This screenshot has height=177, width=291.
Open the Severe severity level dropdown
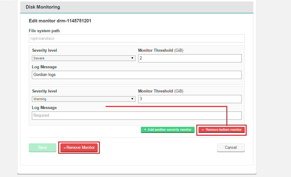point(84,58)
